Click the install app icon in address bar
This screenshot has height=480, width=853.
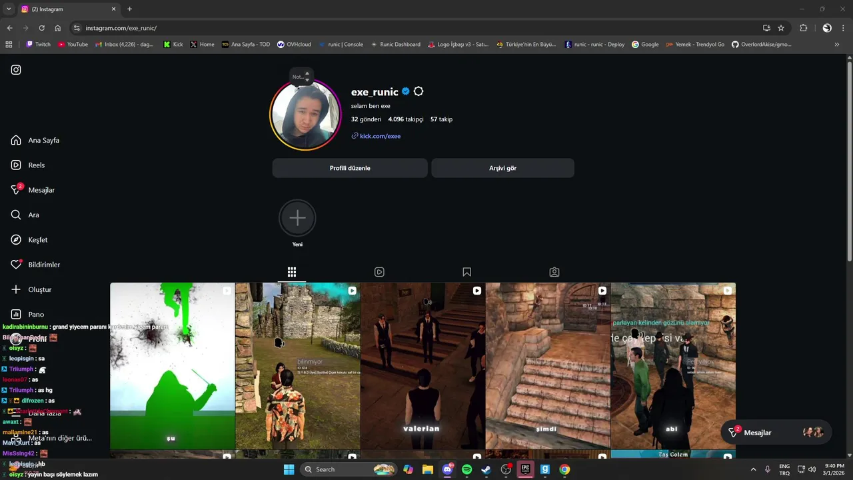point(766,28)
